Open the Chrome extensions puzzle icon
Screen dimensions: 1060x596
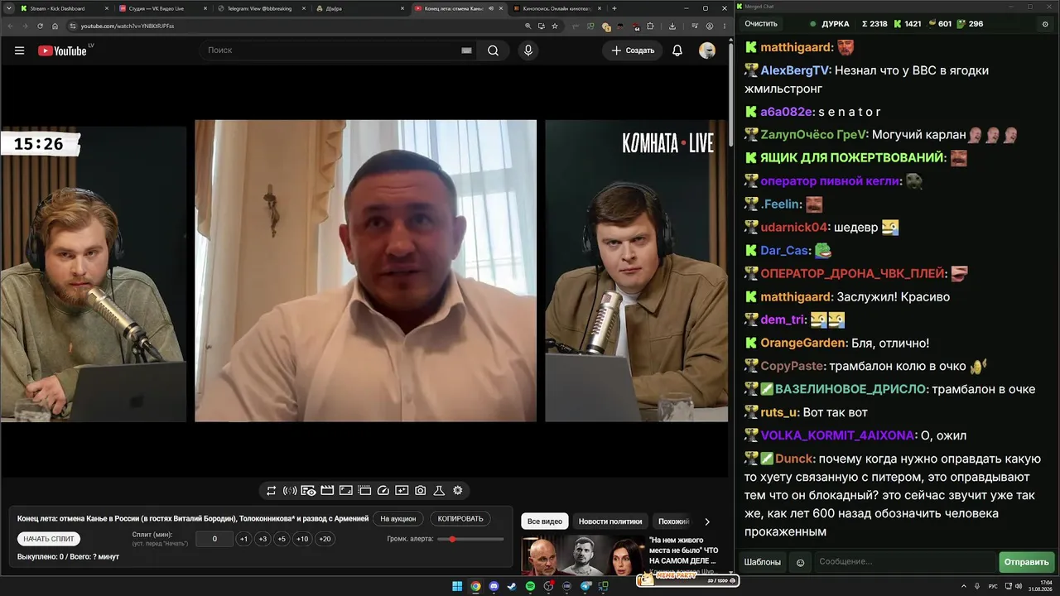coord(650,26)
